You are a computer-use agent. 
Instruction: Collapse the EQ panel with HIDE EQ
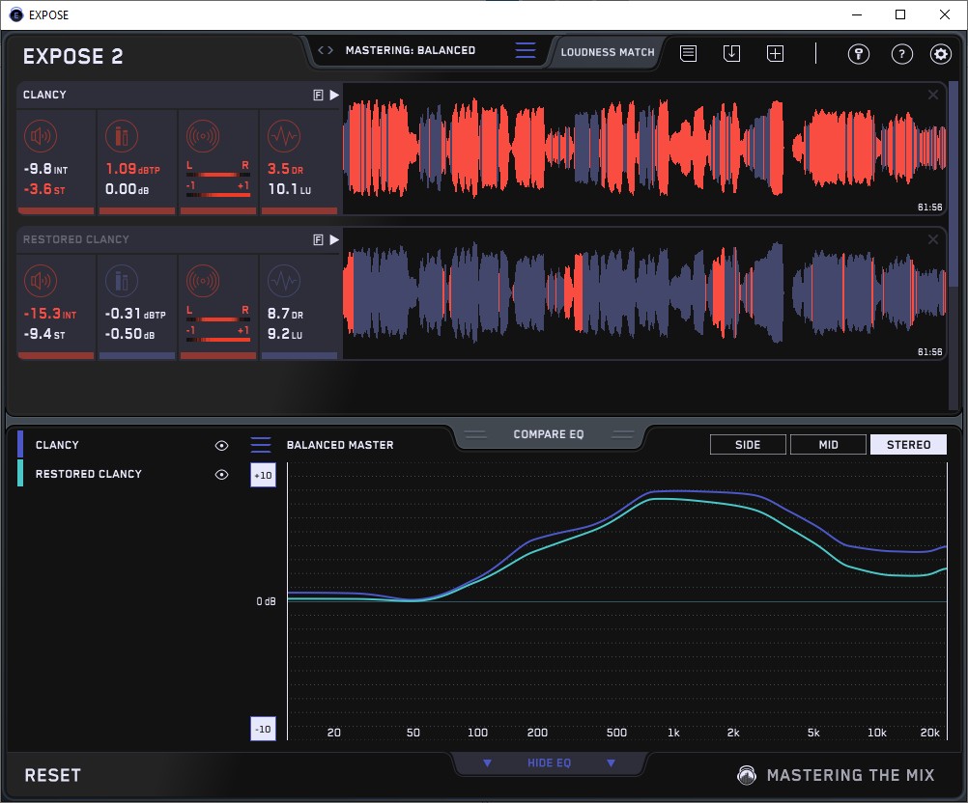click(549, 763)
